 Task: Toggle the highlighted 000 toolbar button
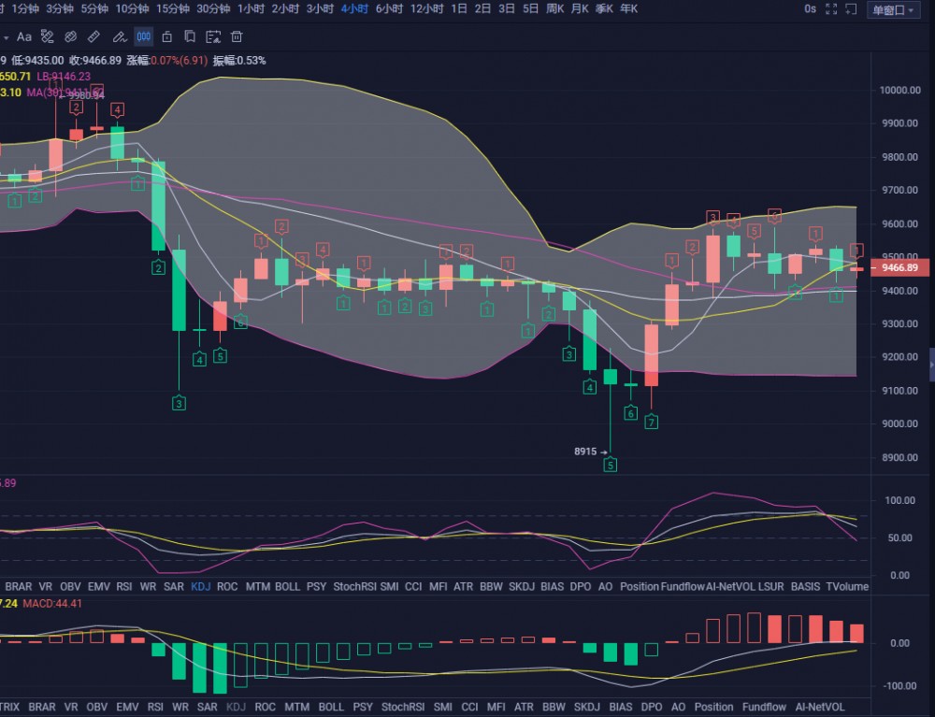[143, 37]
